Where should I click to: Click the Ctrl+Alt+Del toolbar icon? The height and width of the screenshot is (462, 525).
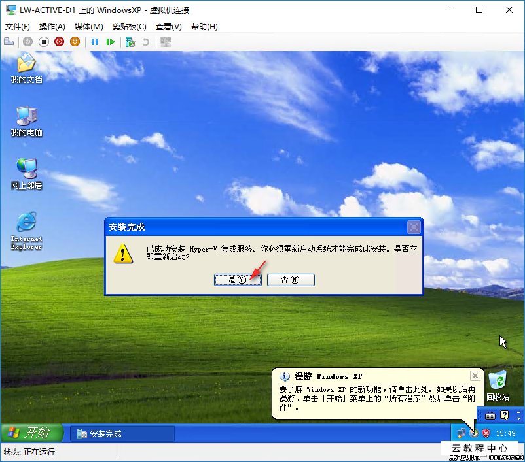point(9,42)
